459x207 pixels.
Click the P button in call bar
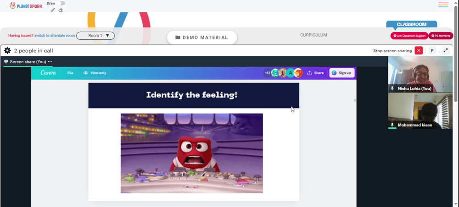pyautogui.click(x=432, y=50)
